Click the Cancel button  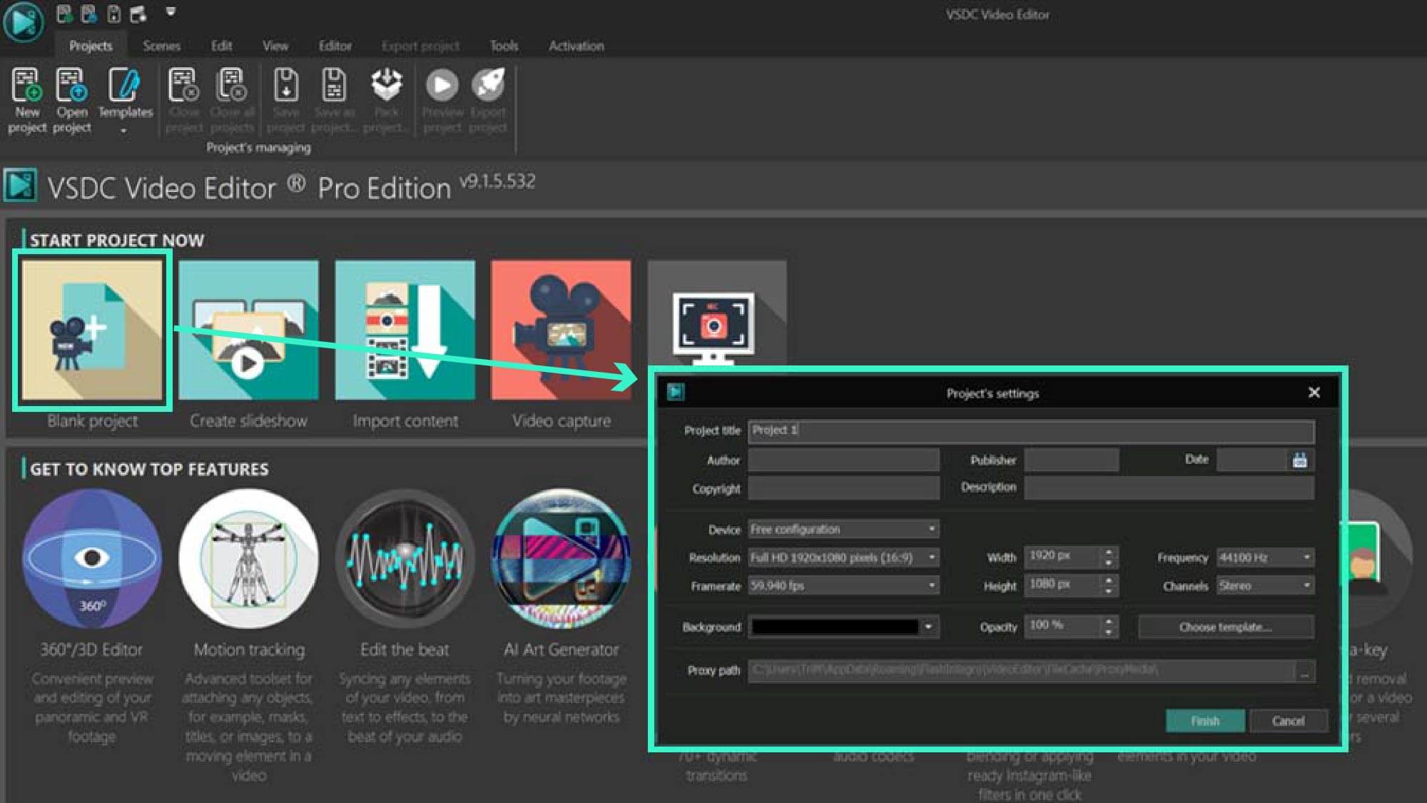point(1288,721)
